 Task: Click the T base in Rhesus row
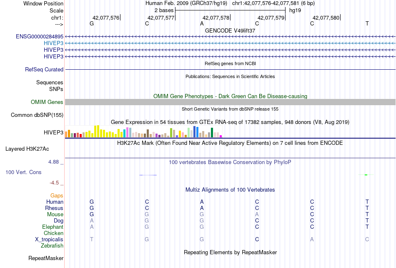click(367, 208)
